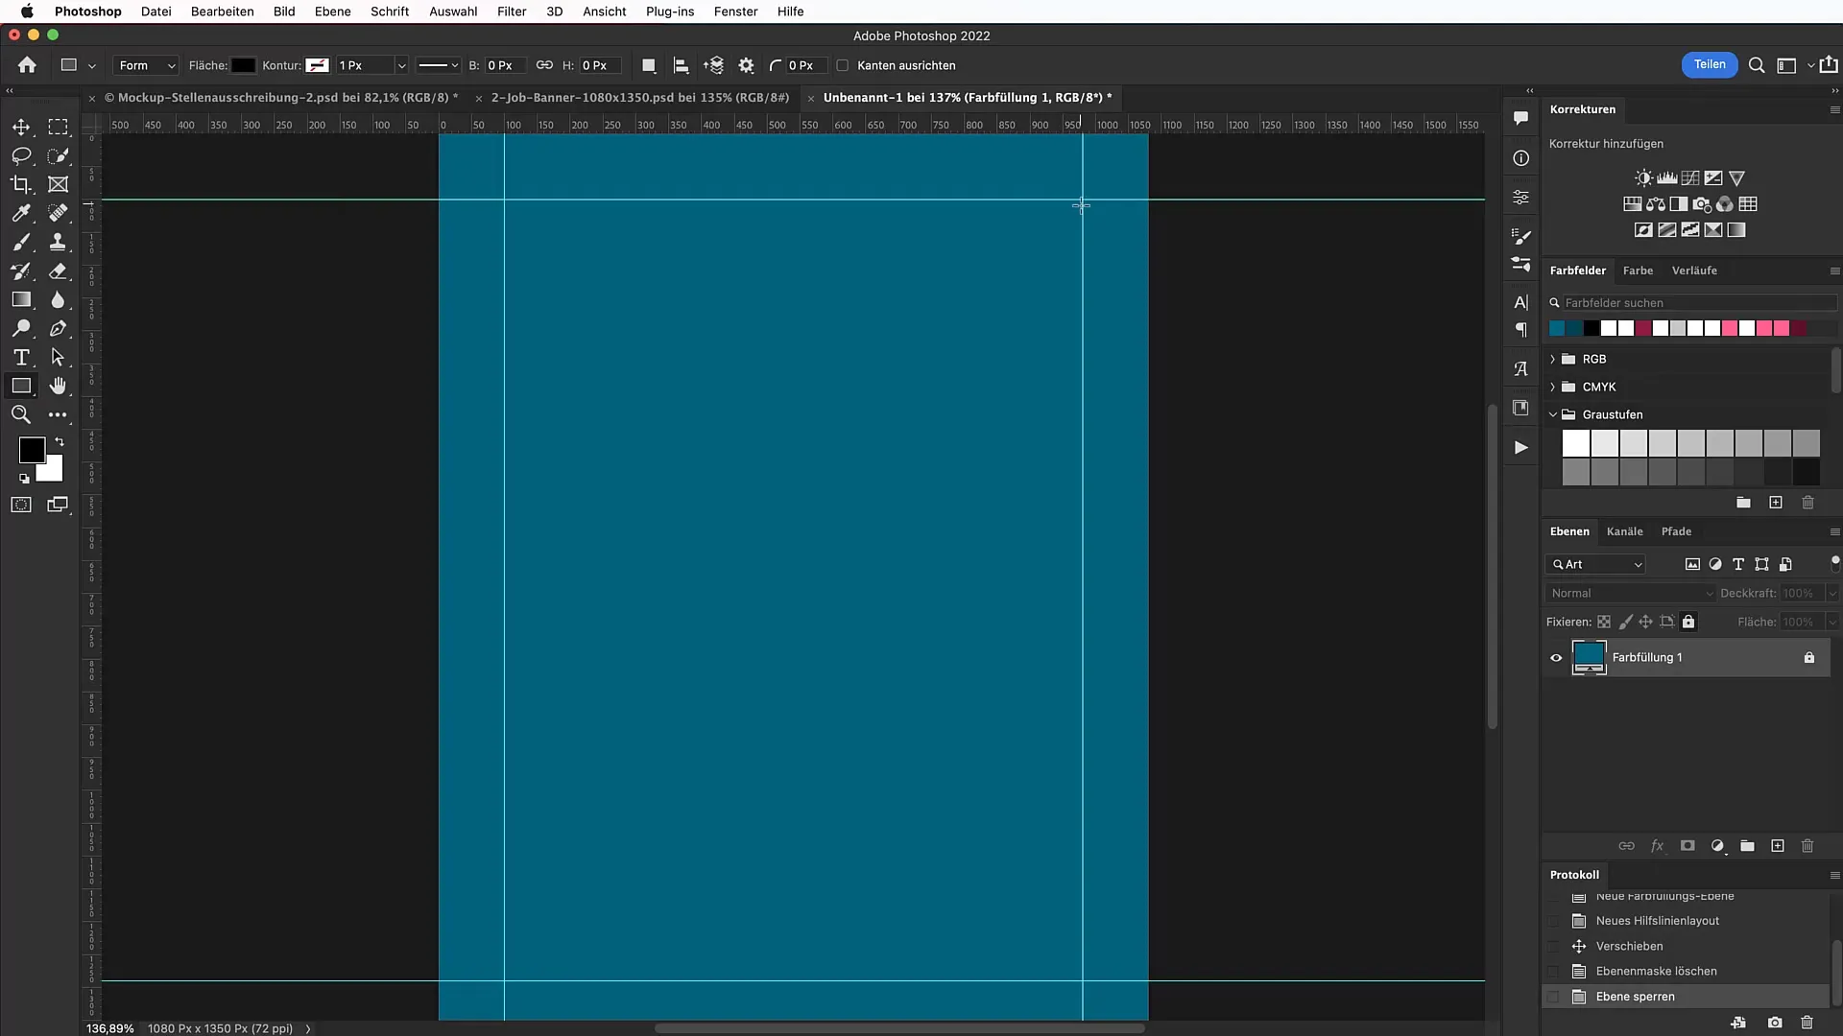The width and height of the screenshot is (1843, 1036).
Task: Switch to Verläufe tab
Action: [1694, 271]
